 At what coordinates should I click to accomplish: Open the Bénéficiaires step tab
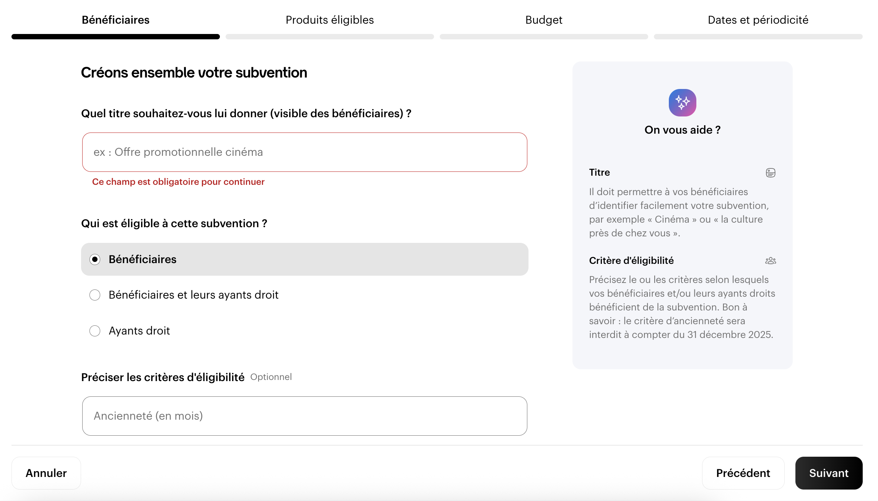(x=115, y=20)
